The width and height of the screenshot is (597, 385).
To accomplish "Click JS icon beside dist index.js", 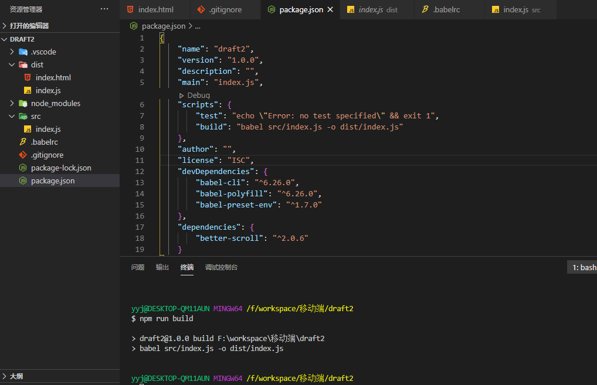I will coord(28,91).
